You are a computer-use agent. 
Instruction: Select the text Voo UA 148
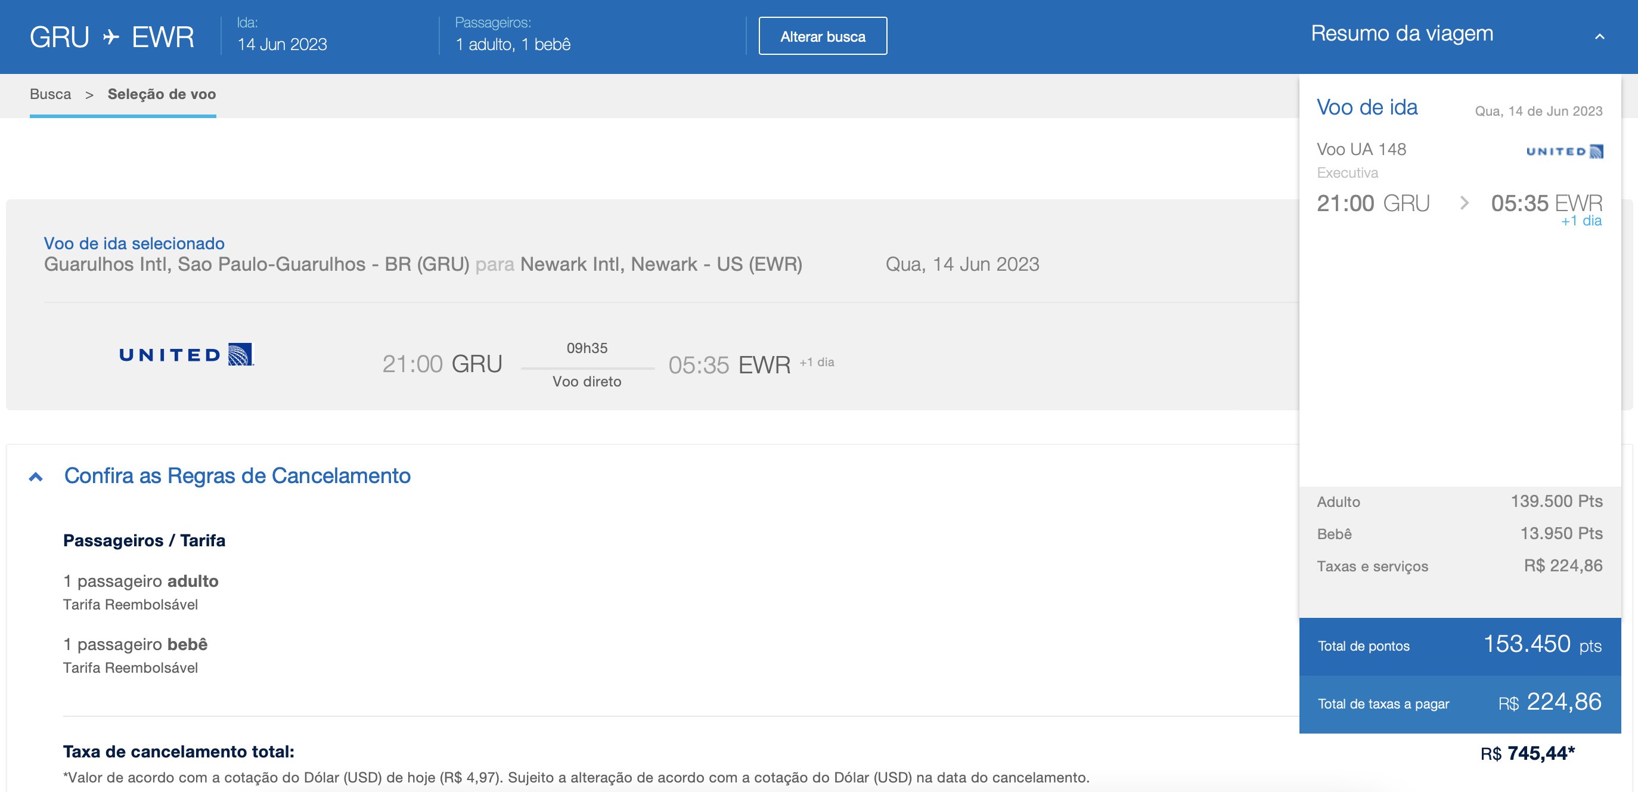1361,149
